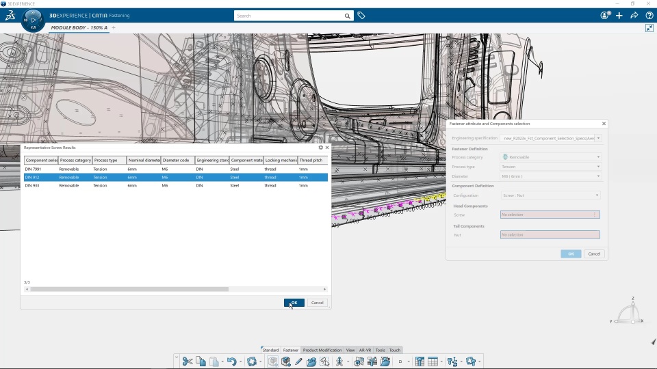Click the Undo arrow icon
Image resolution: width=657 pixels, height=369 pixels.
click(231, 361)
